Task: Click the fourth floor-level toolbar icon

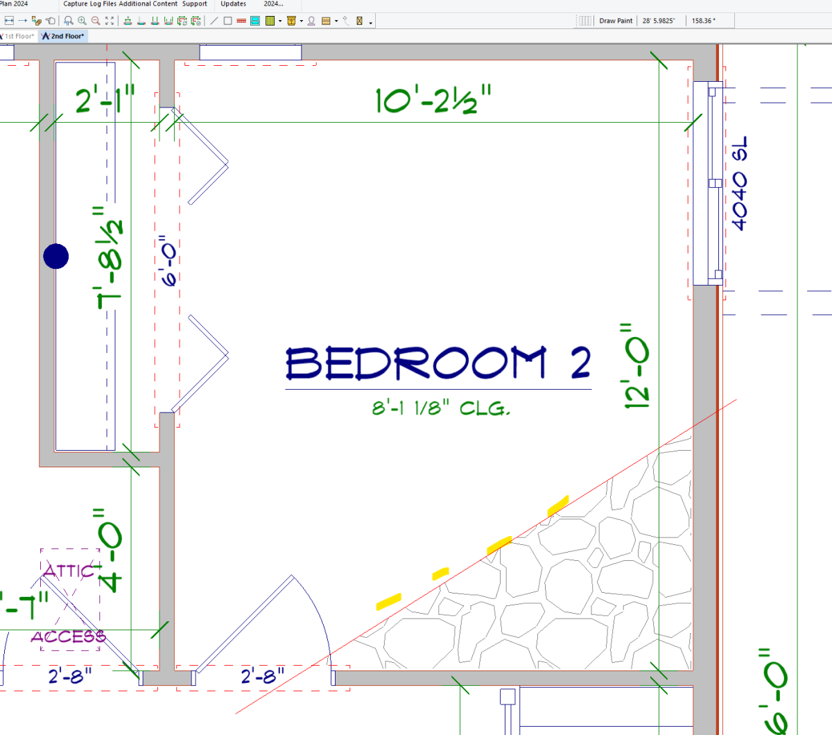Action: (168, 21)
